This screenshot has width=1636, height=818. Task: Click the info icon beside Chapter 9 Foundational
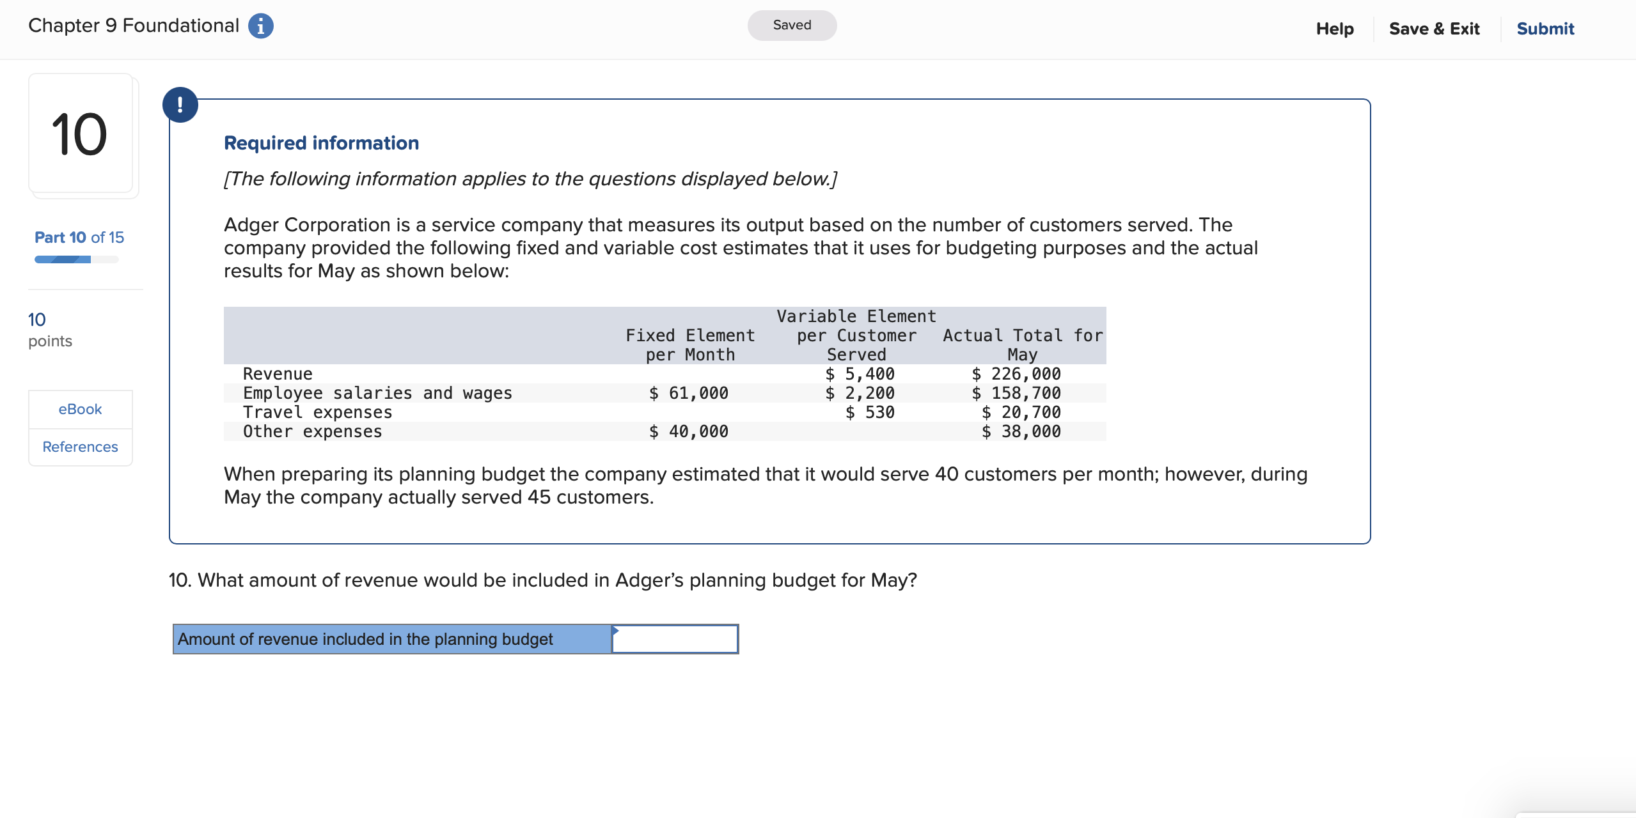(262, 26)
